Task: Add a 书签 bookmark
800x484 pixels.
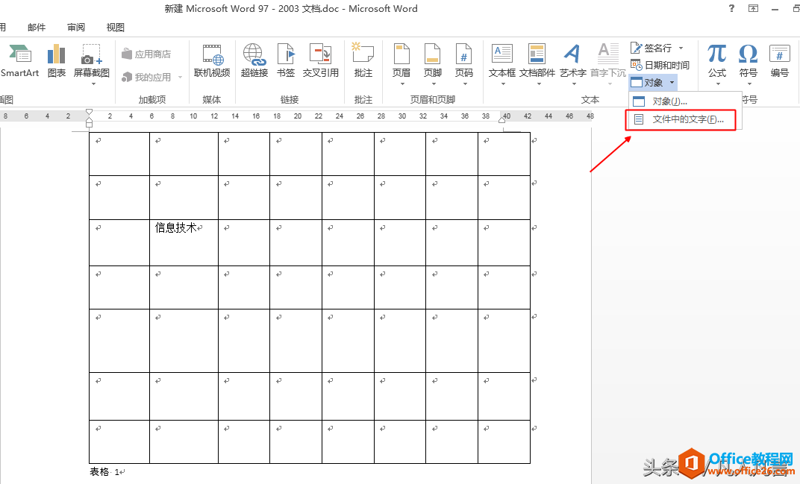Action: 286,60
